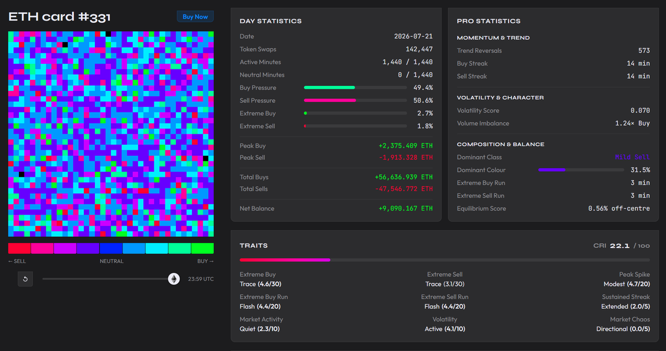Click the ETH card #331 title
The width and height of the screenshot is (666, 351).
[59, 17]
